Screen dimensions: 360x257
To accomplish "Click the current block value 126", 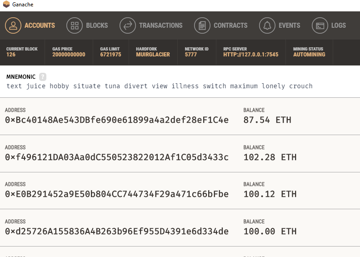I will click(11, 55).
